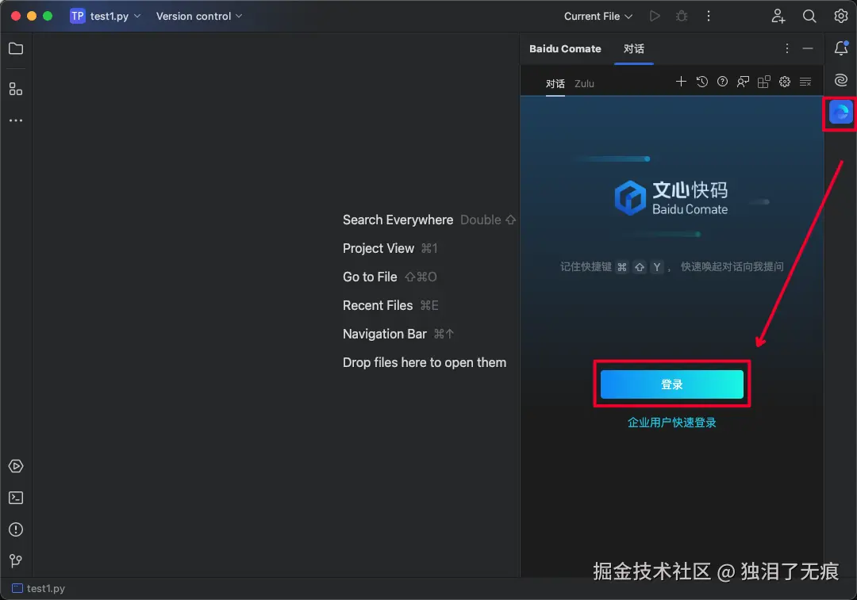This screenshot has width=857, height=600.
Task: Switch to the inner 对话 sub-tab
Action: point(555,83)
